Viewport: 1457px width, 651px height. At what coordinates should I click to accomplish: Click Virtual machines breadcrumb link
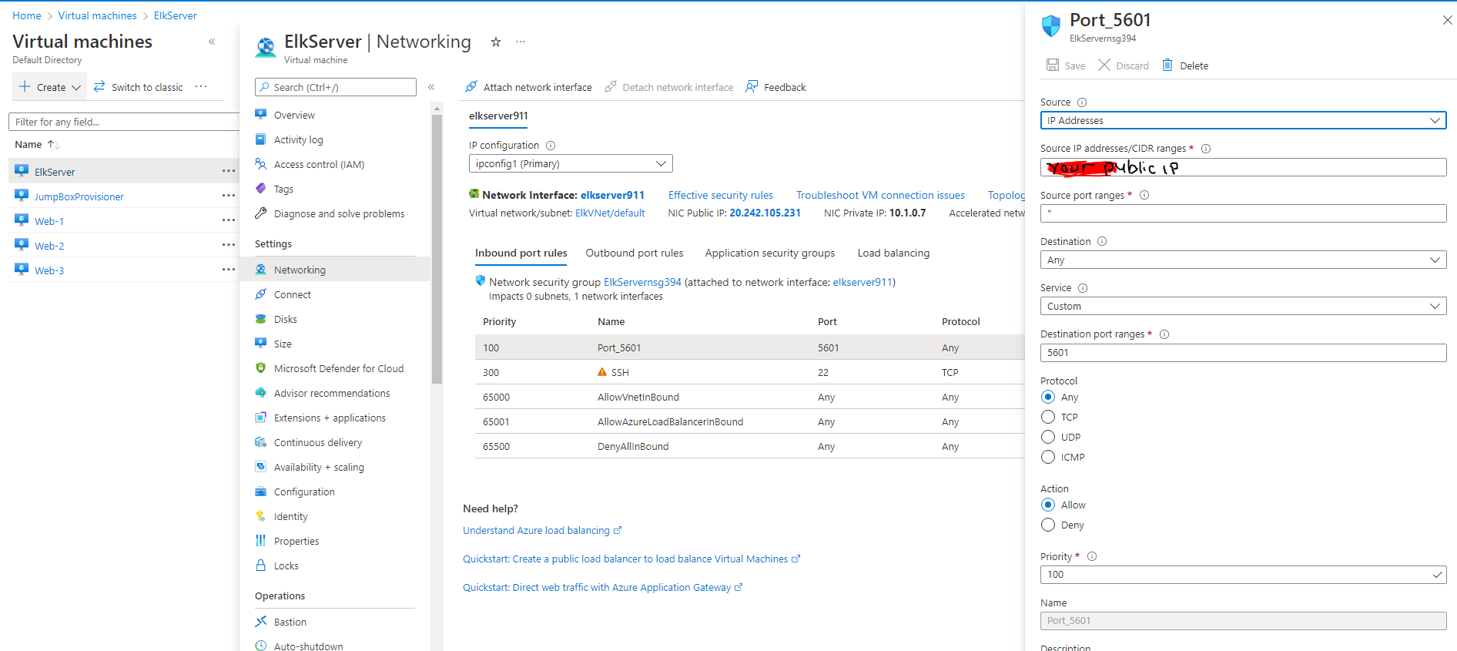[97, 15]
